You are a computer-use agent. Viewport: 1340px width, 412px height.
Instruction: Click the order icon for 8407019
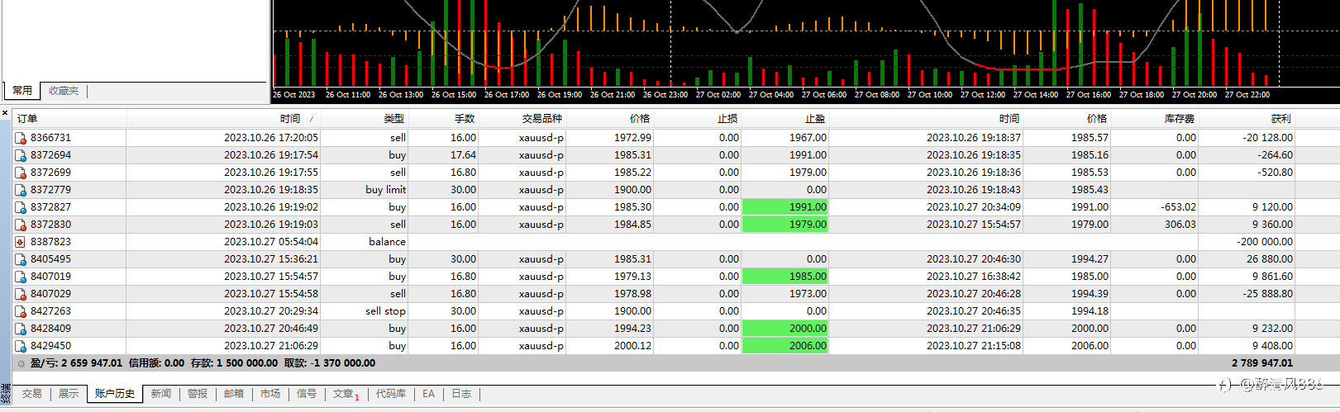21,277
